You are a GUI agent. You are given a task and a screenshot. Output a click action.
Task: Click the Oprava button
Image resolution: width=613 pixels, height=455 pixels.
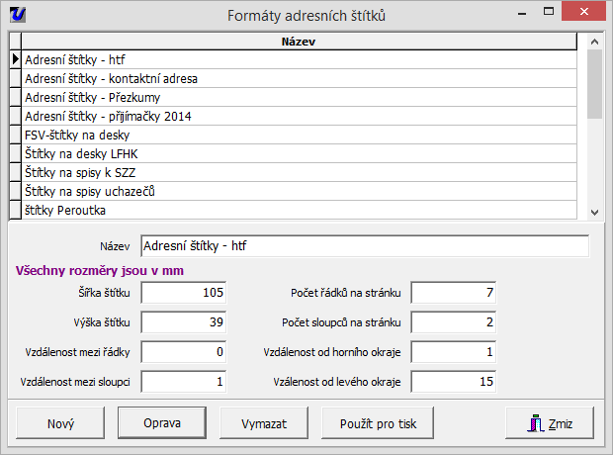(162, 423)
